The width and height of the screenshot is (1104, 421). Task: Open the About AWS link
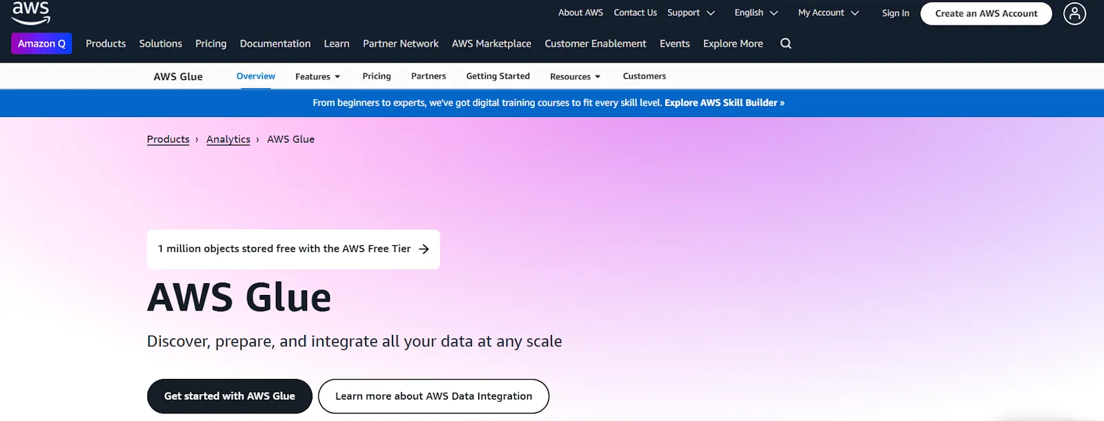coord(580,12)
